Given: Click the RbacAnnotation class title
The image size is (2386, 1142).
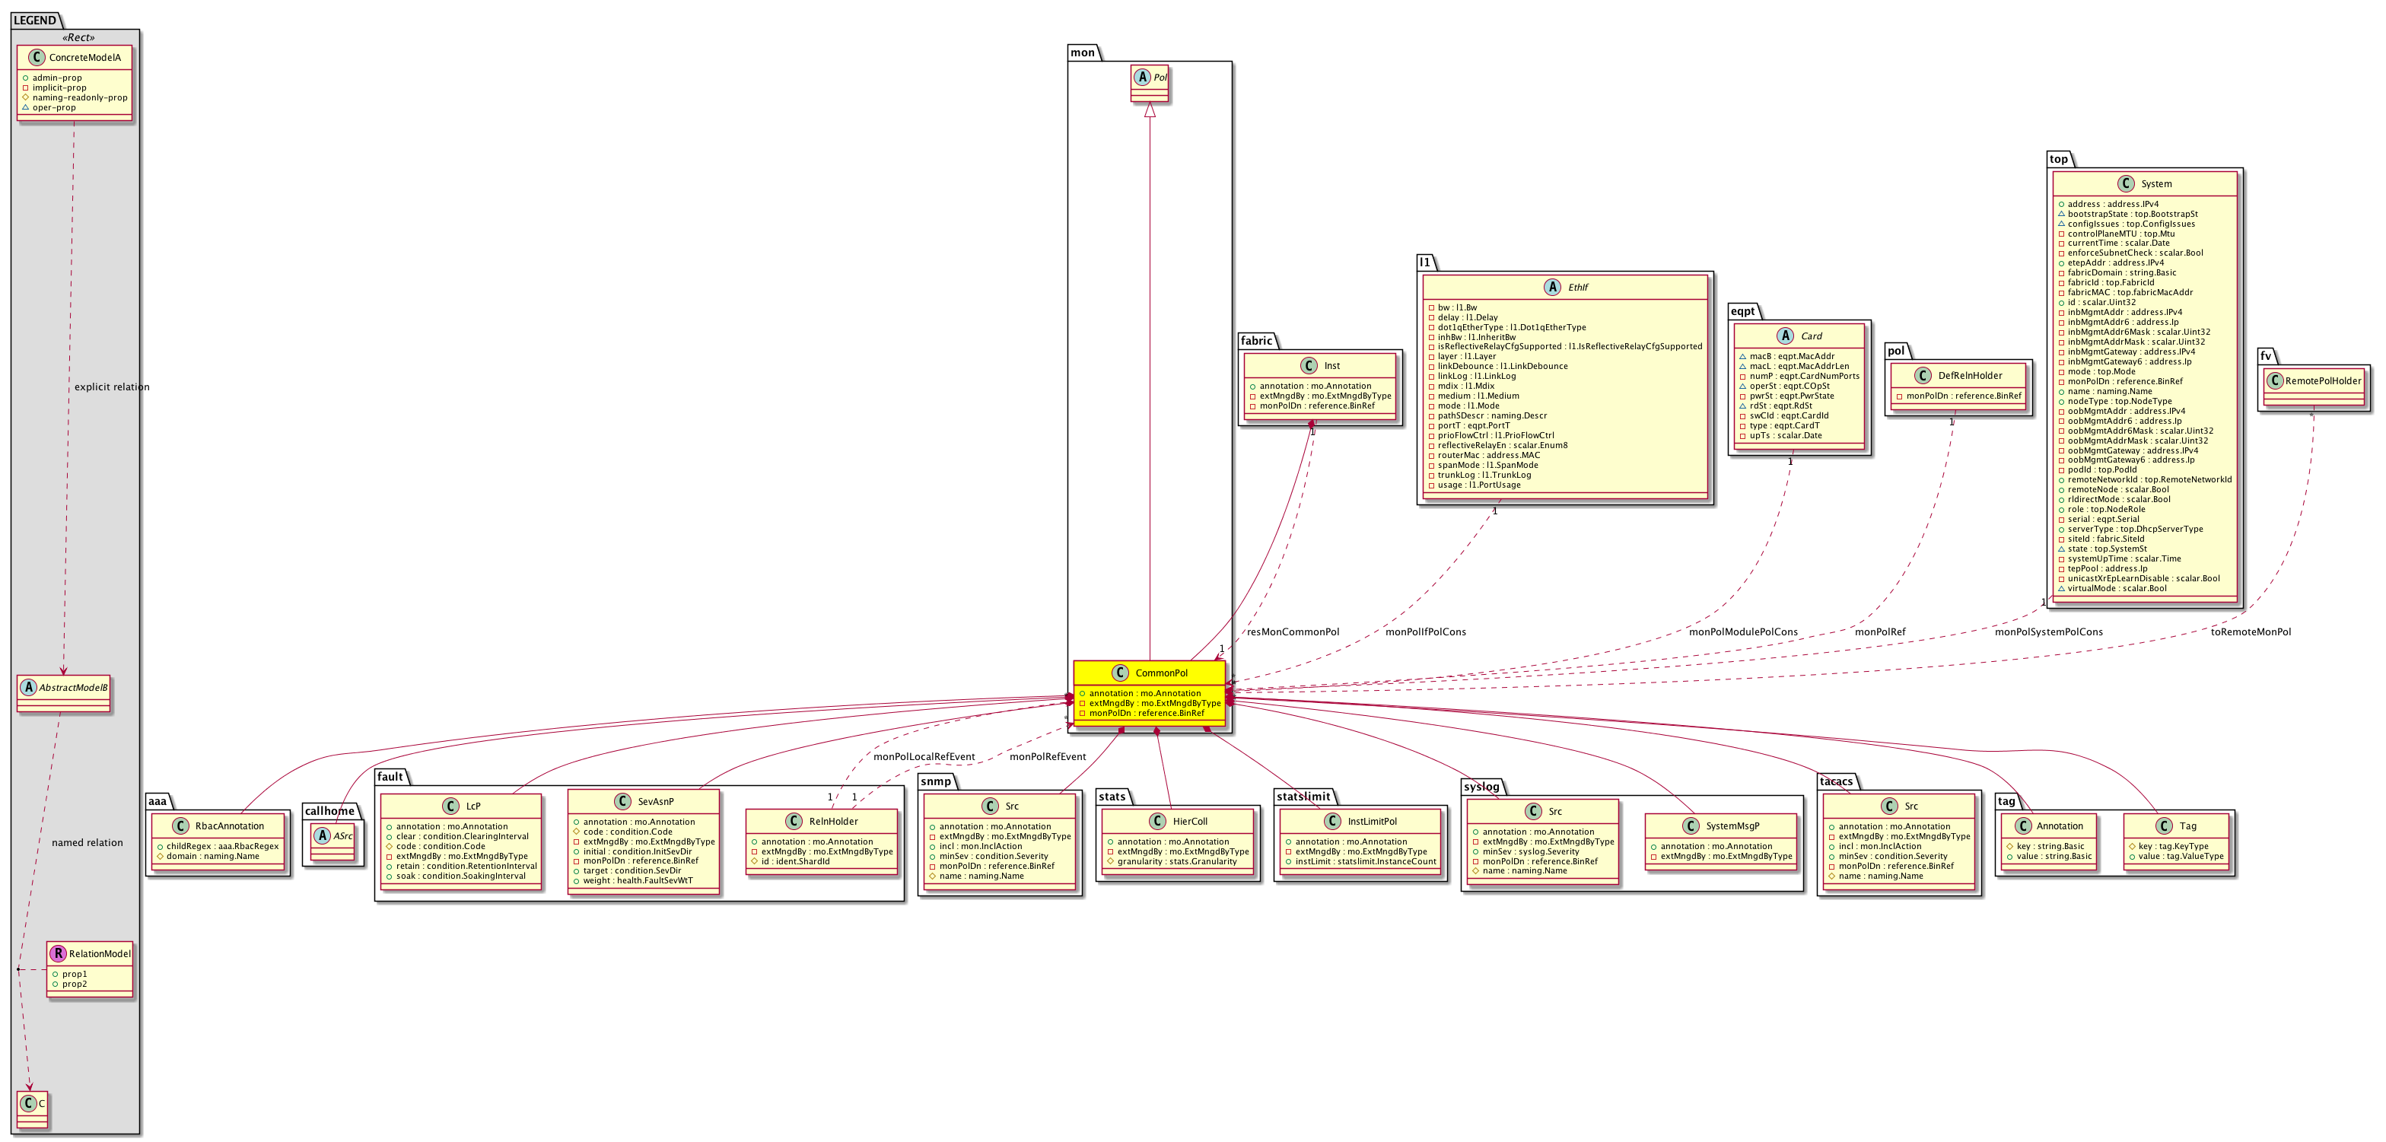Looking at the screenshot, I should 229,826.
